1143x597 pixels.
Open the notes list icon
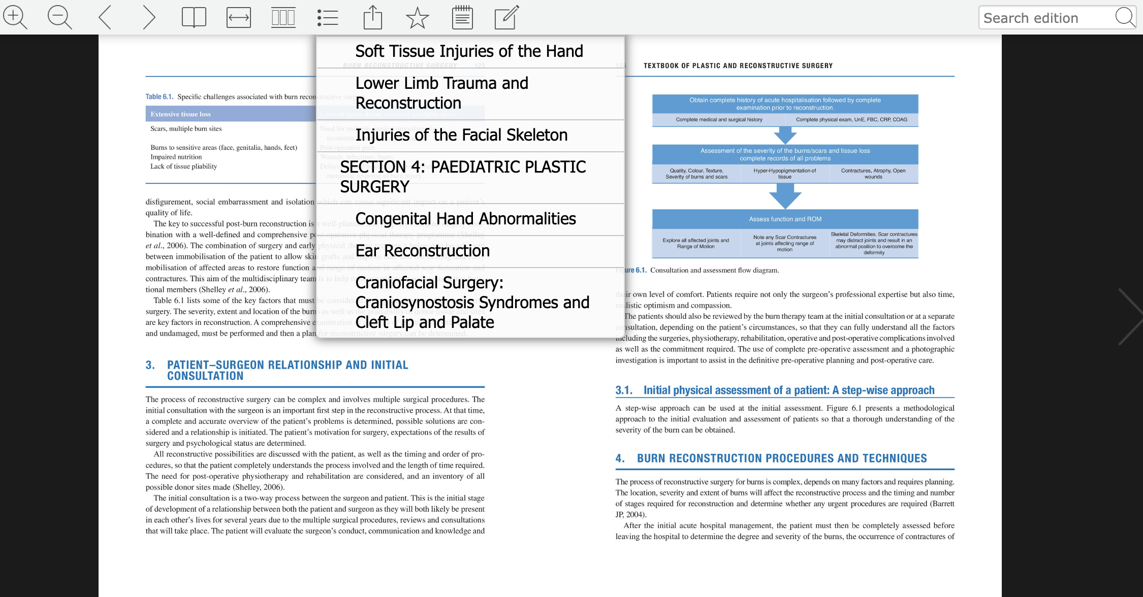coord(462,17)
